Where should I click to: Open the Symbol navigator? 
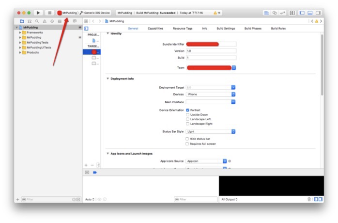pos(30,21)
